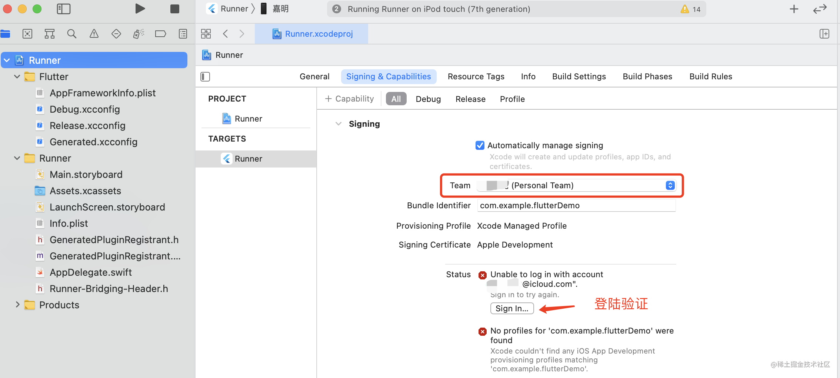Select the Find navigator magnifying glass
The image size is (840, 378).
pos(72,34)
